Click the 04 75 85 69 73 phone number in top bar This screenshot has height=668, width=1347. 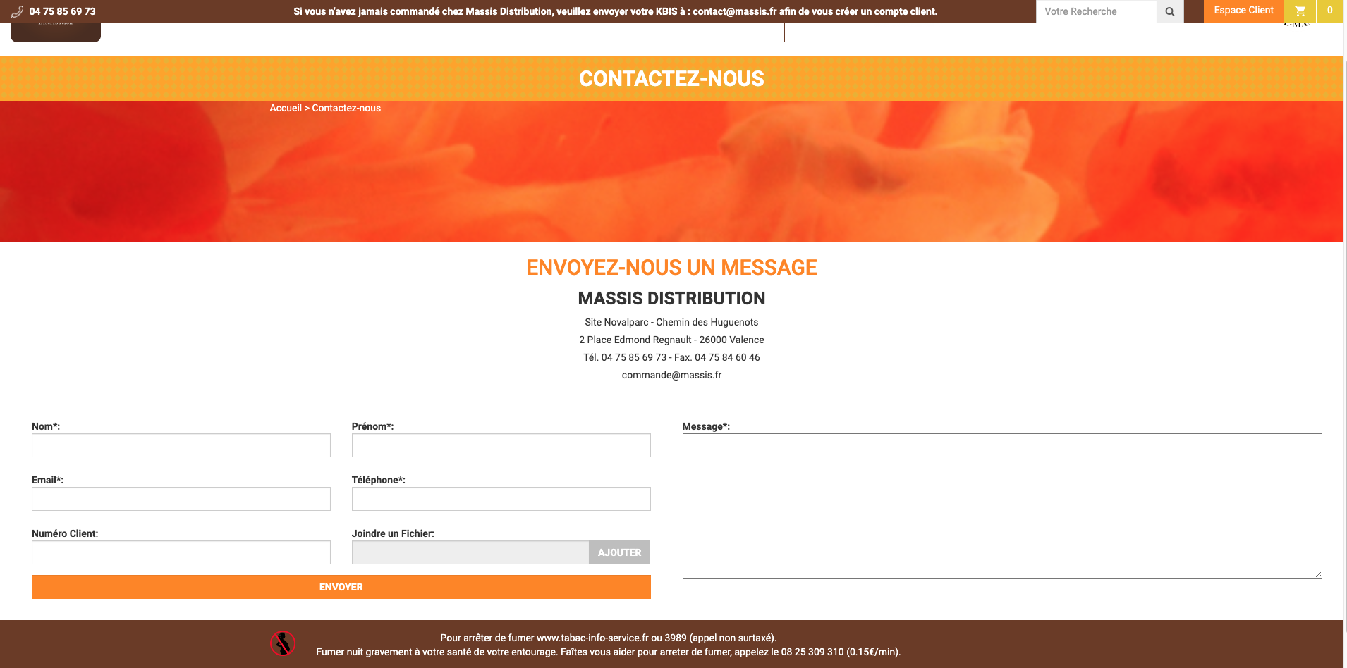tap(63, 11)
